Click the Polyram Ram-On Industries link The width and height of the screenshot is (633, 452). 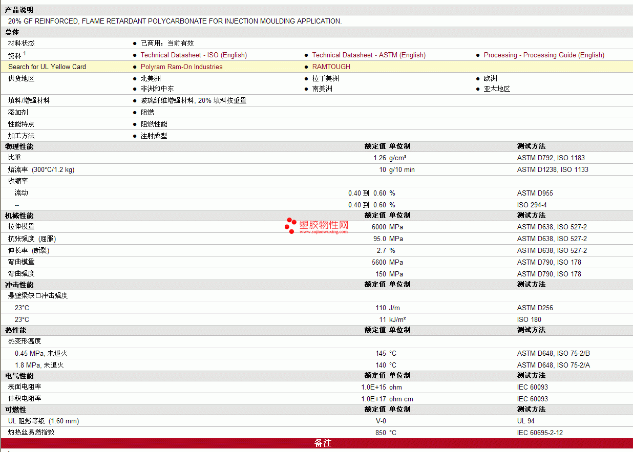point(181,67)
